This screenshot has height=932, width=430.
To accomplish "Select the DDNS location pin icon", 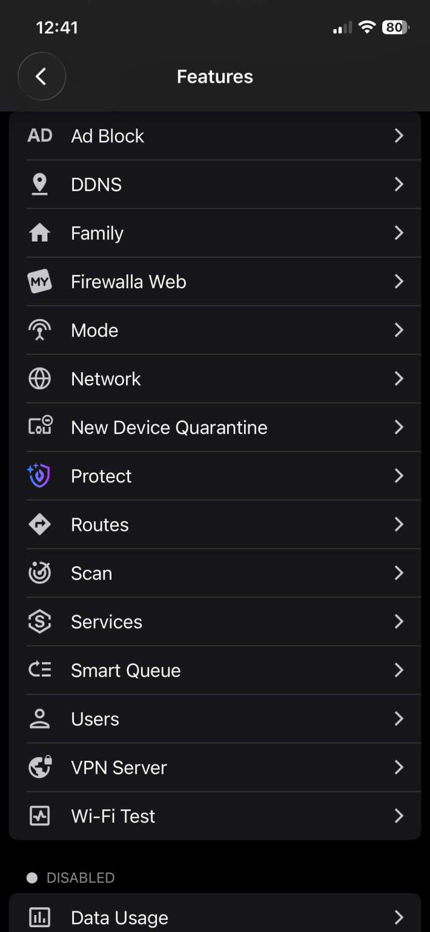I will click(x=39, y=184).
